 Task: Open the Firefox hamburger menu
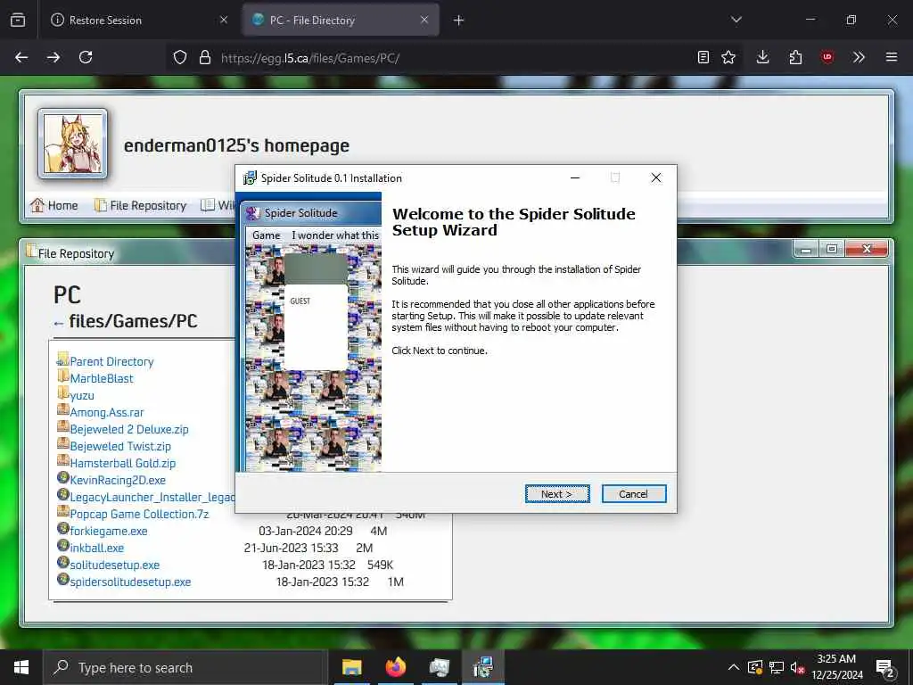click(x=892, y=57)
